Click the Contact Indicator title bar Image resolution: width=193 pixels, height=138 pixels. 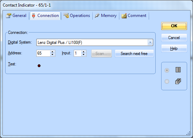pos(96,5)
